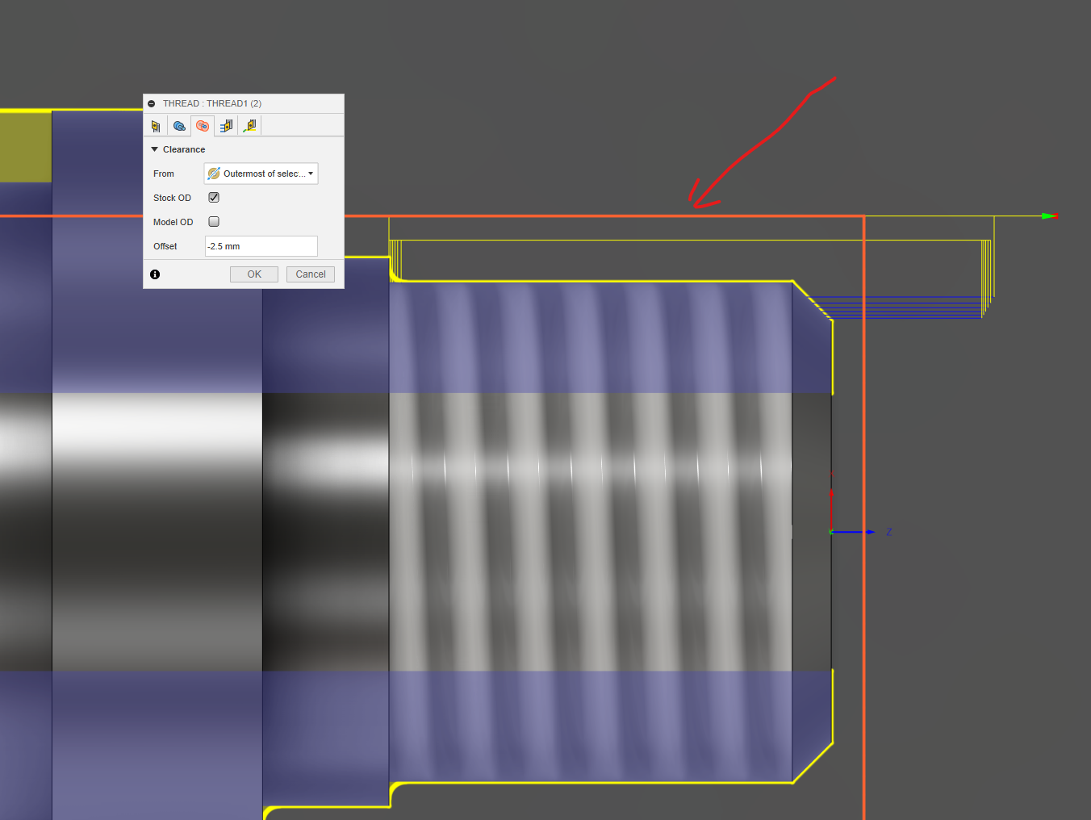Open the Linking tab of the THREAD1 dialog
The image size is (1091, 820).
click(x=250, y=126)
